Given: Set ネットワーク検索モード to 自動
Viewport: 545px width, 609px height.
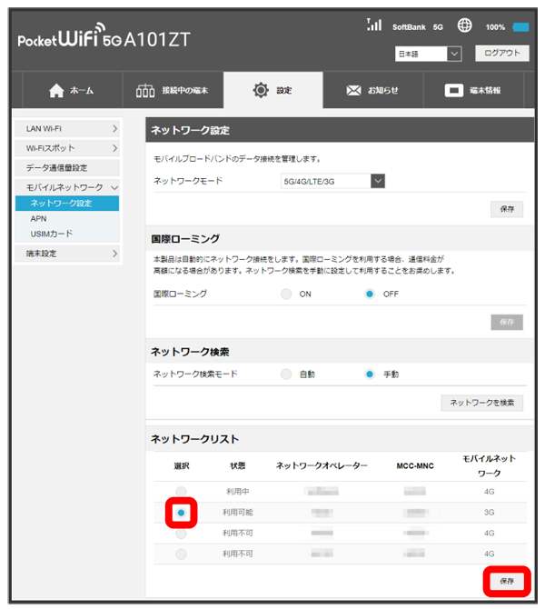Looking at the screenshot, I should [286, 374].
